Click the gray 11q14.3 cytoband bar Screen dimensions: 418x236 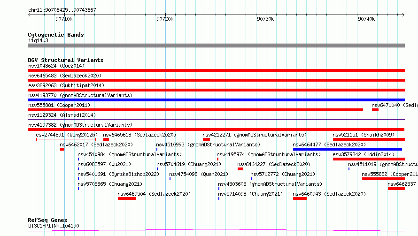click(x=216, y=46)
